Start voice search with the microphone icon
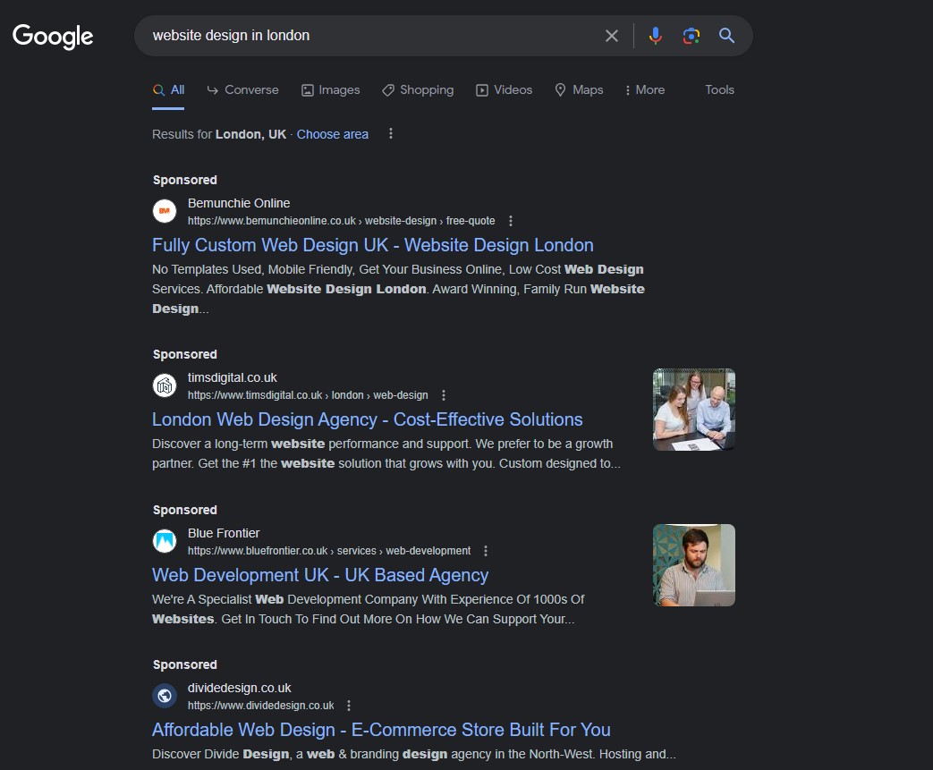The width and height of the screenshot is (933, 770). coord(655,36)
